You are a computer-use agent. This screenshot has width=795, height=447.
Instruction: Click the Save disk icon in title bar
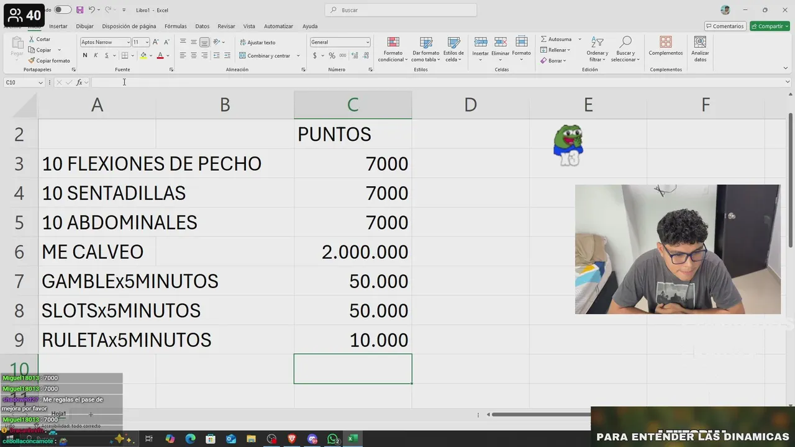coord(79,10)
